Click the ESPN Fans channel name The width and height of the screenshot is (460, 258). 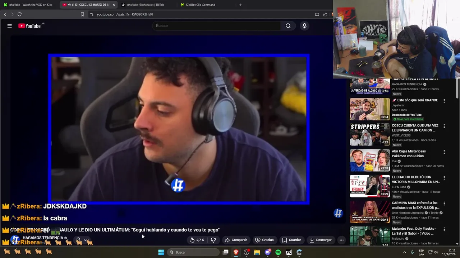click(399, 187)
